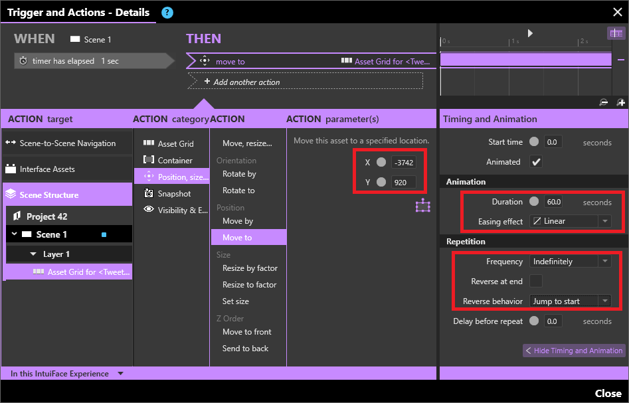Select the Snapshot action category
Image resolution: width=629 pixels, height=403 pixels.
pyautogui.click(x=173, y=194)
